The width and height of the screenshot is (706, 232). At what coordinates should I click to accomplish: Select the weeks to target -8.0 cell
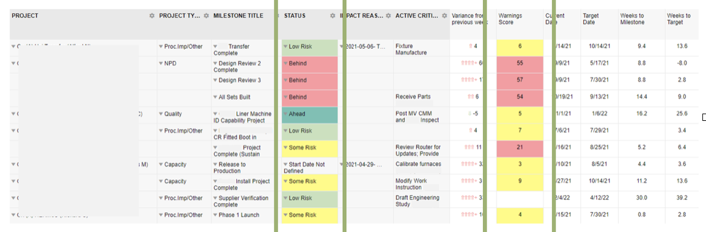click(682, 64)
